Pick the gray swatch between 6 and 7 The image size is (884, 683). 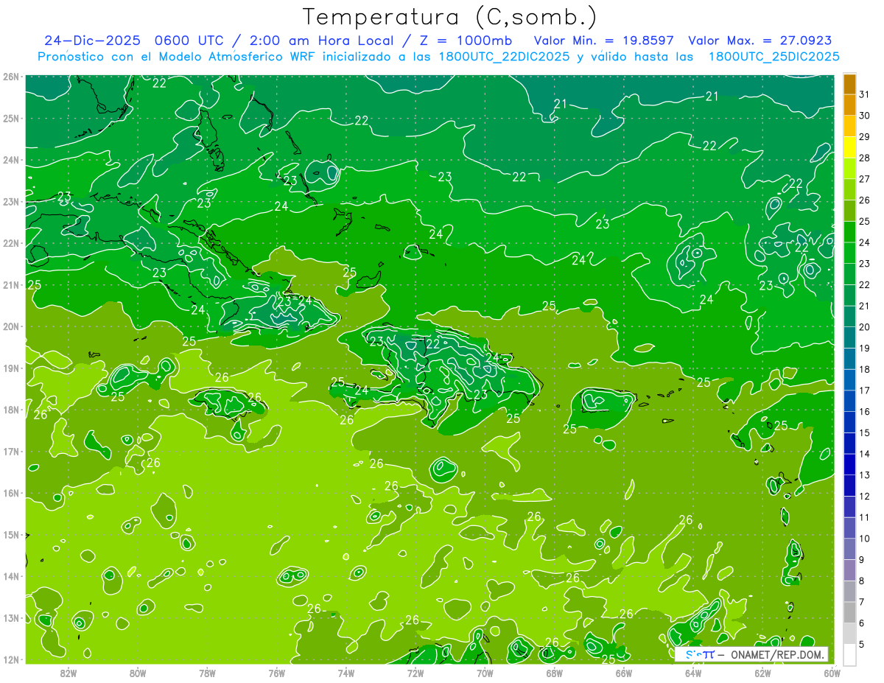click(x=849, y=612)
